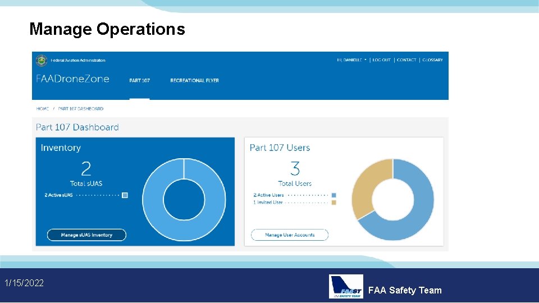
Task: Click the 1 Invited User tan swatch
Action: [x=334, y=203]
